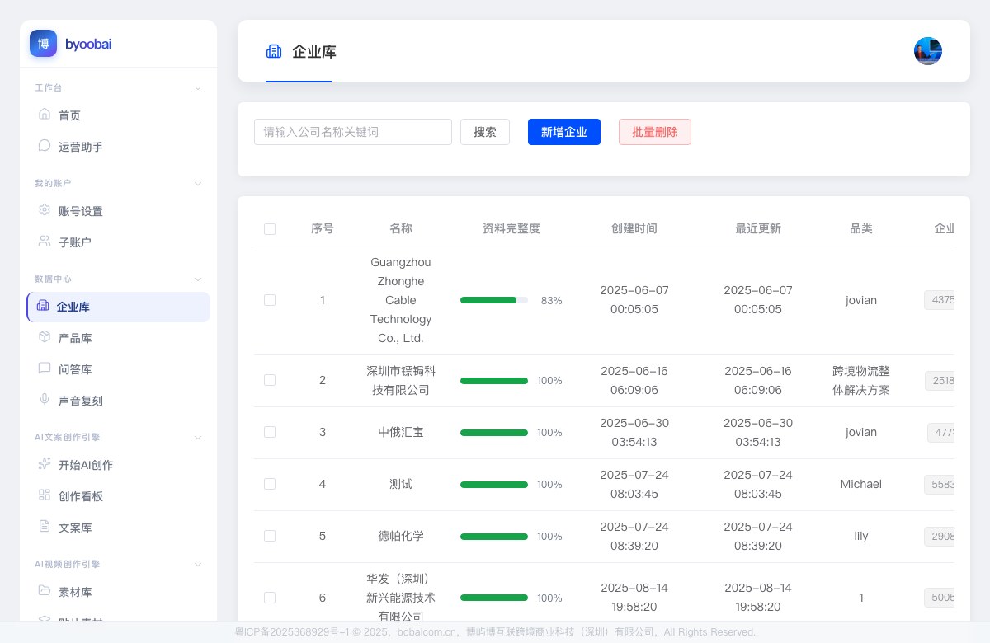Open 首页 via its home icon
The image size is (990, 643).
pos(45,115)
